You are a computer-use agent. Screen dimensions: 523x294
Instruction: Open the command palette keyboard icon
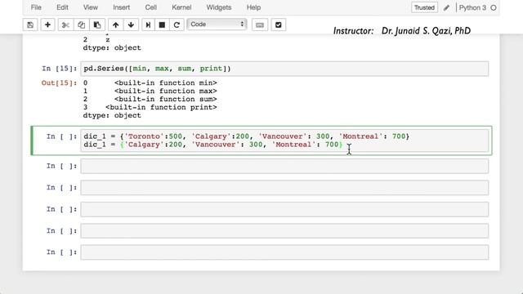point(260,24)
